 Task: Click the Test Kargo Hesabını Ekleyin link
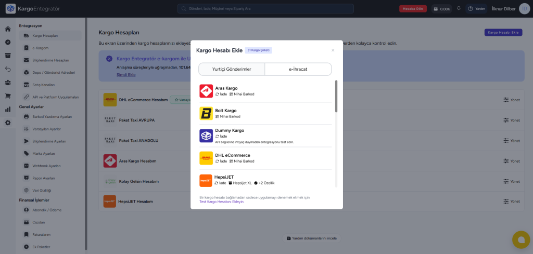(x=222, y=202)
